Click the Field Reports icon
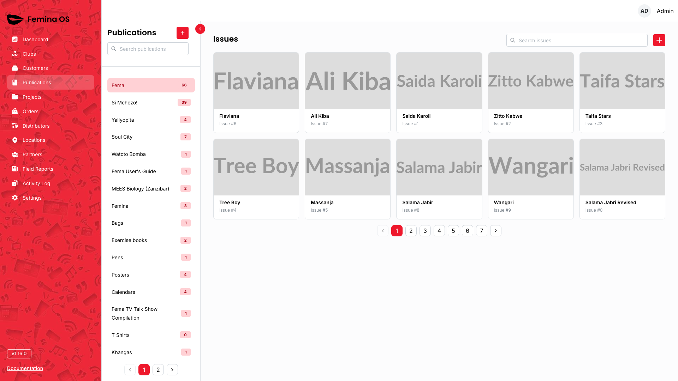 [x=15, y=169]
